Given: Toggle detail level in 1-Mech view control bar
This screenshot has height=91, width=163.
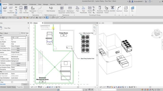Looking at the screenshot, I should (x=39, y=87).
